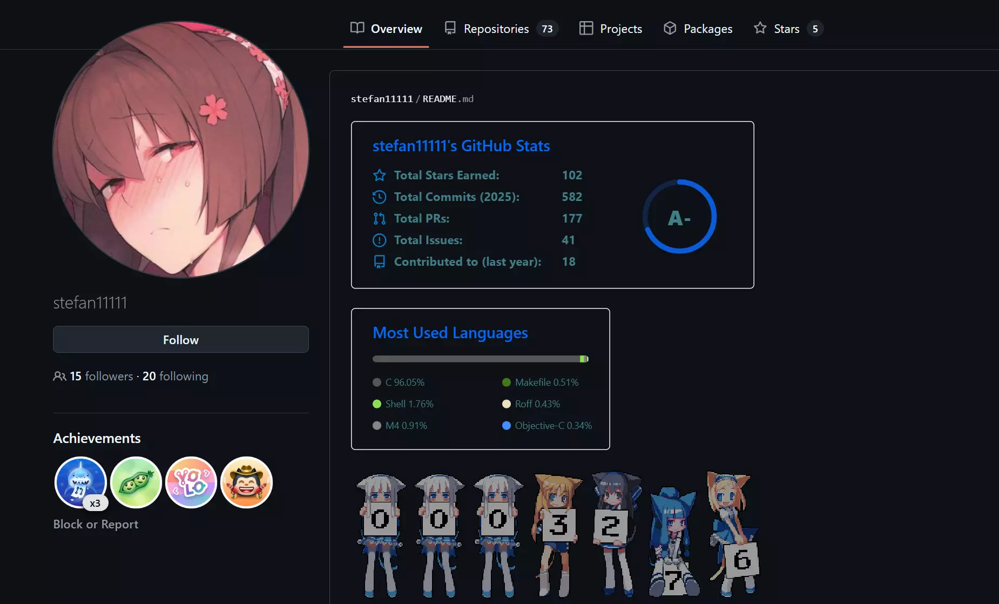Open the stefan11111 repository link in README path
Viewport: 999px width, 604px height.
click(382, 99)
